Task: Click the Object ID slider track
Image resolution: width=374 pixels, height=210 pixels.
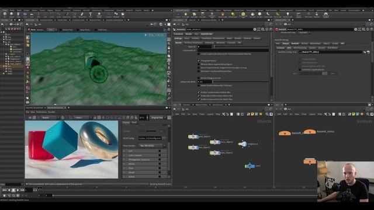Action: 241,47
